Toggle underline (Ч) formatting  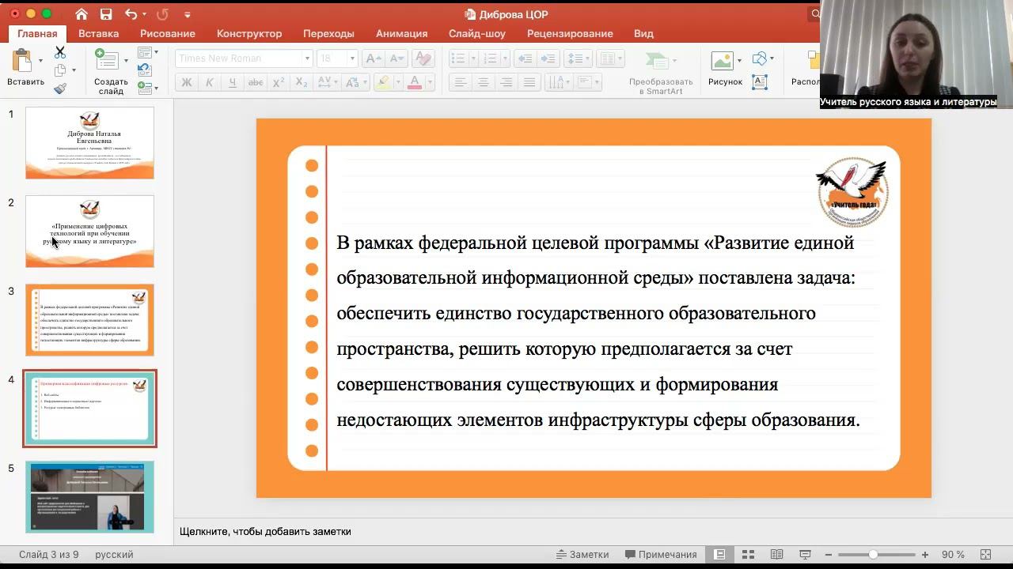click(233, 82)
